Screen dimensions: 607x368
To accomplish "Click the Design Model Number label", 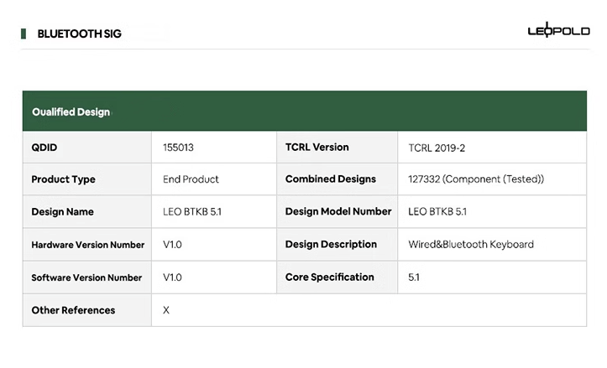I will pos(338,211).
